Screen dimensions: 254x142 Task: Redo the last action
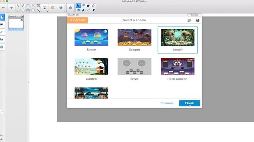(23, 6)
